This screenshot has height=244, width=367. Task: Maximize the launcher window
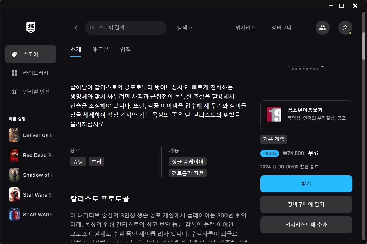pyautogui.click(x=341, y=6)
